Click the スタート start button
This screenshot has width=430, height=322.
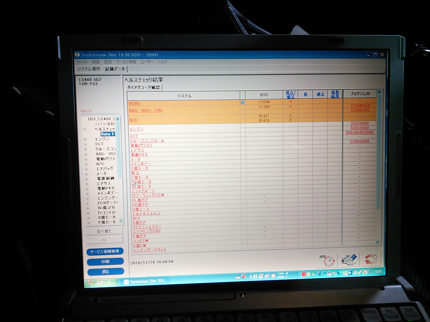101,283
